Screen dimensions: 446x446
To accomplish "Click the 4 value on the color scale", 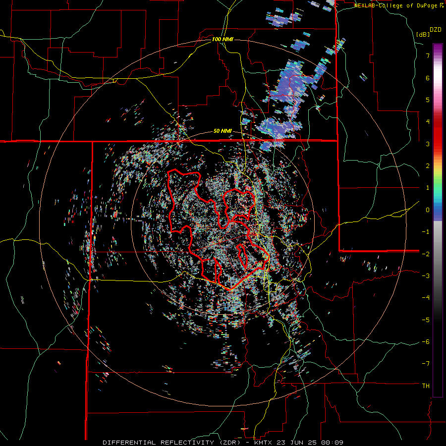I will pyautogui.click(x=428, y=122).
